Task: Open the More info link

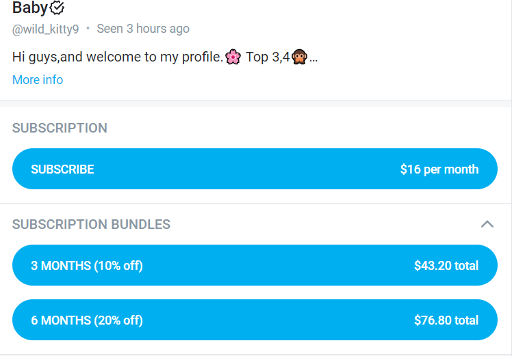Action: pyautogui.click(x=38, y=80)
